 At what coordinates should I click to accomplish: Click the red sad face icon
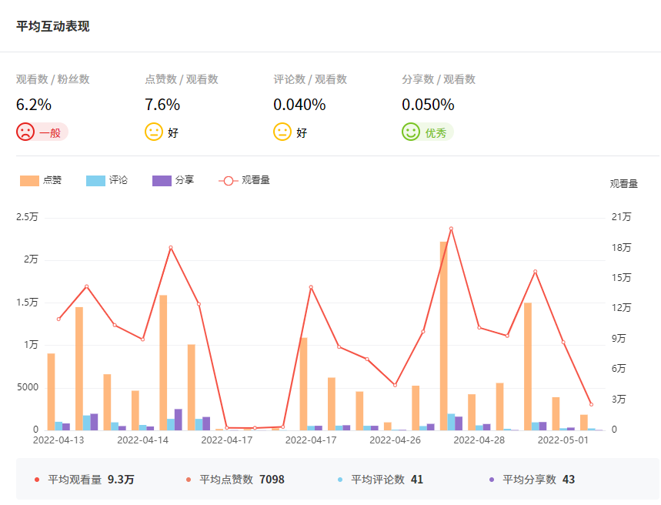pyautogui.click(x=25, y=132)
